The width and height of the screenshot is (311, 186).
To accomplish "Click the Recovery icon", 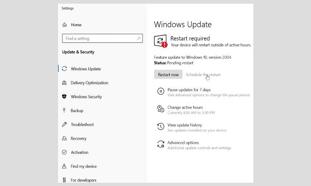I will point(64,138).
